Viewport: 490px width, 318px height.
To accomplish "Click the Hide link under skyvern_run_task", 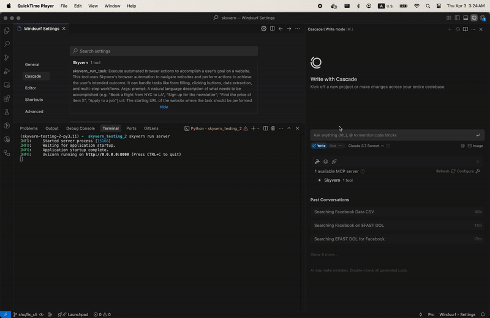I will (164, 107).
